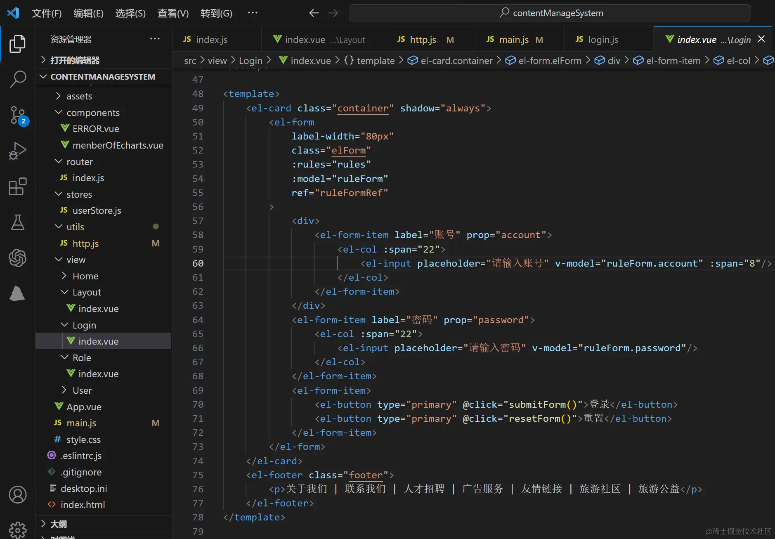Viewport: 775px width, 539px height.
Task: Open the Search view in activity bar
Action: click(x=17, y=79)
